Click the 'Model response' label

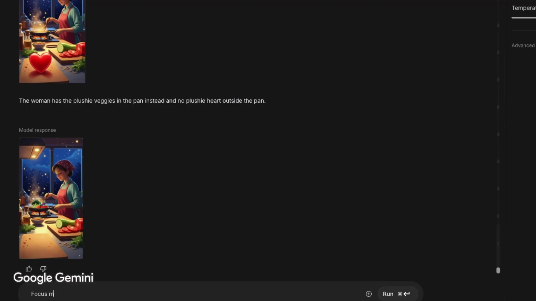[37, 130]
